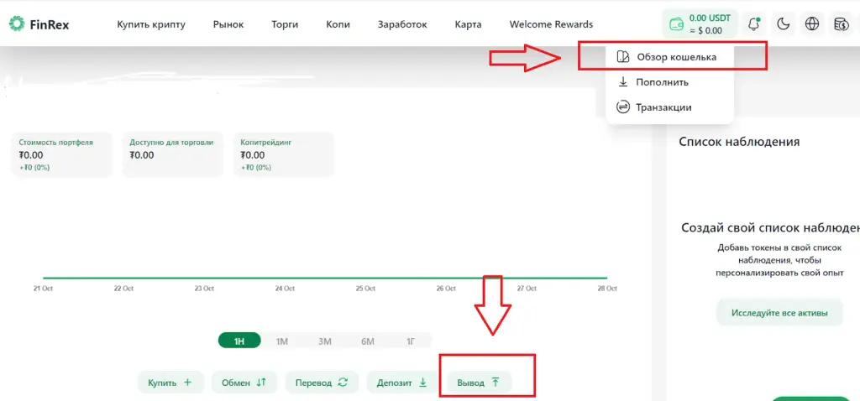This screenshot has height=401, width=860.
Task: Click the 21 Oct chart label
Action: [43, 288]
